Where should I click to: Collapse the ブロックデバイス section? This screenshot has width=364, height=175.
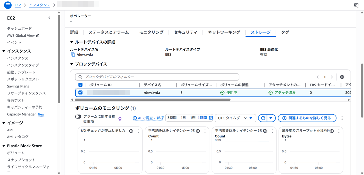pyautogui.click(x=72, y=64)
